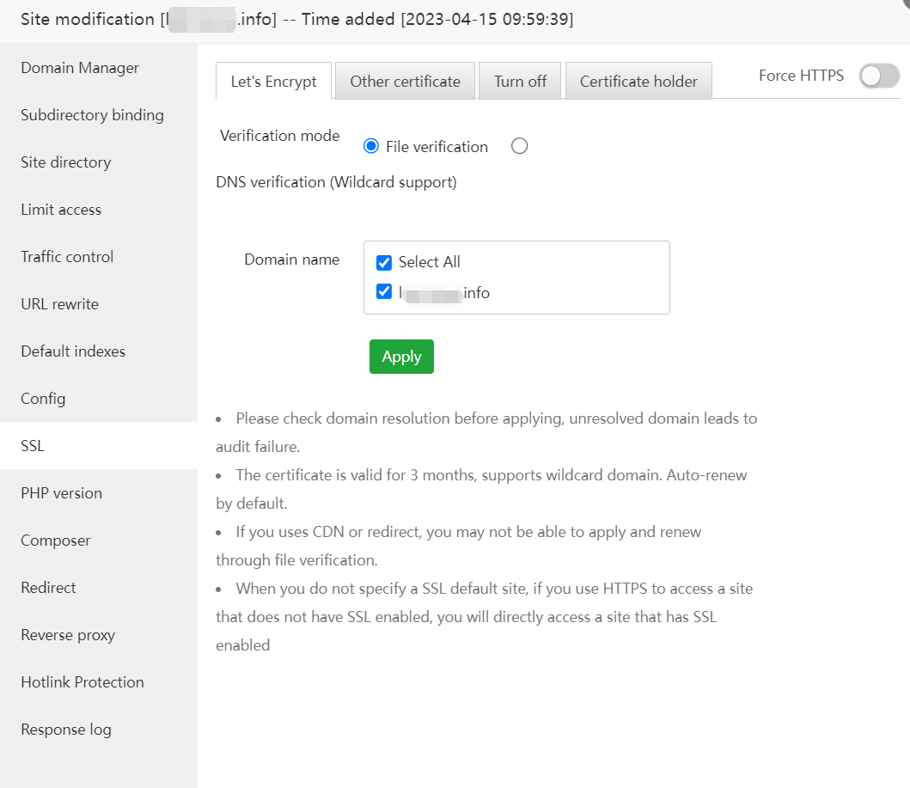Open URL rewrite section
Viewport: 910px width, 788px height.
[x=59, y=304]
